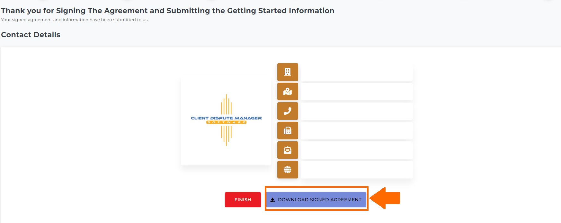The height and width of the screenshot is (223, 561).
Task: Click the fax machine icon
Action: pyautogui.click(x=288, y=131)
